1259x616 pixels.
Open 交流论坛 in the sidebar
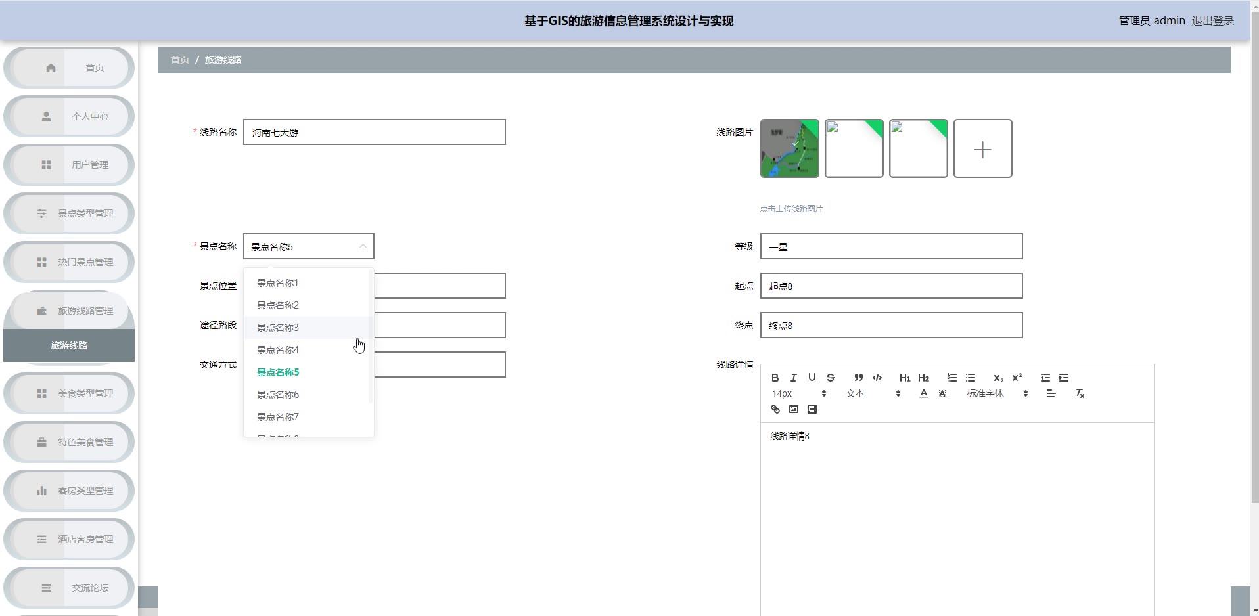[x=69, y=588]
